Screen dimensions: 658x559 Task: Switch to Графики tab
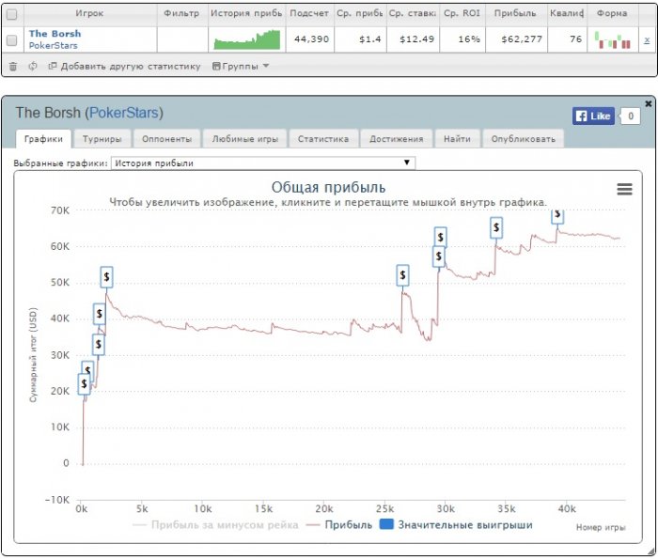43,139
